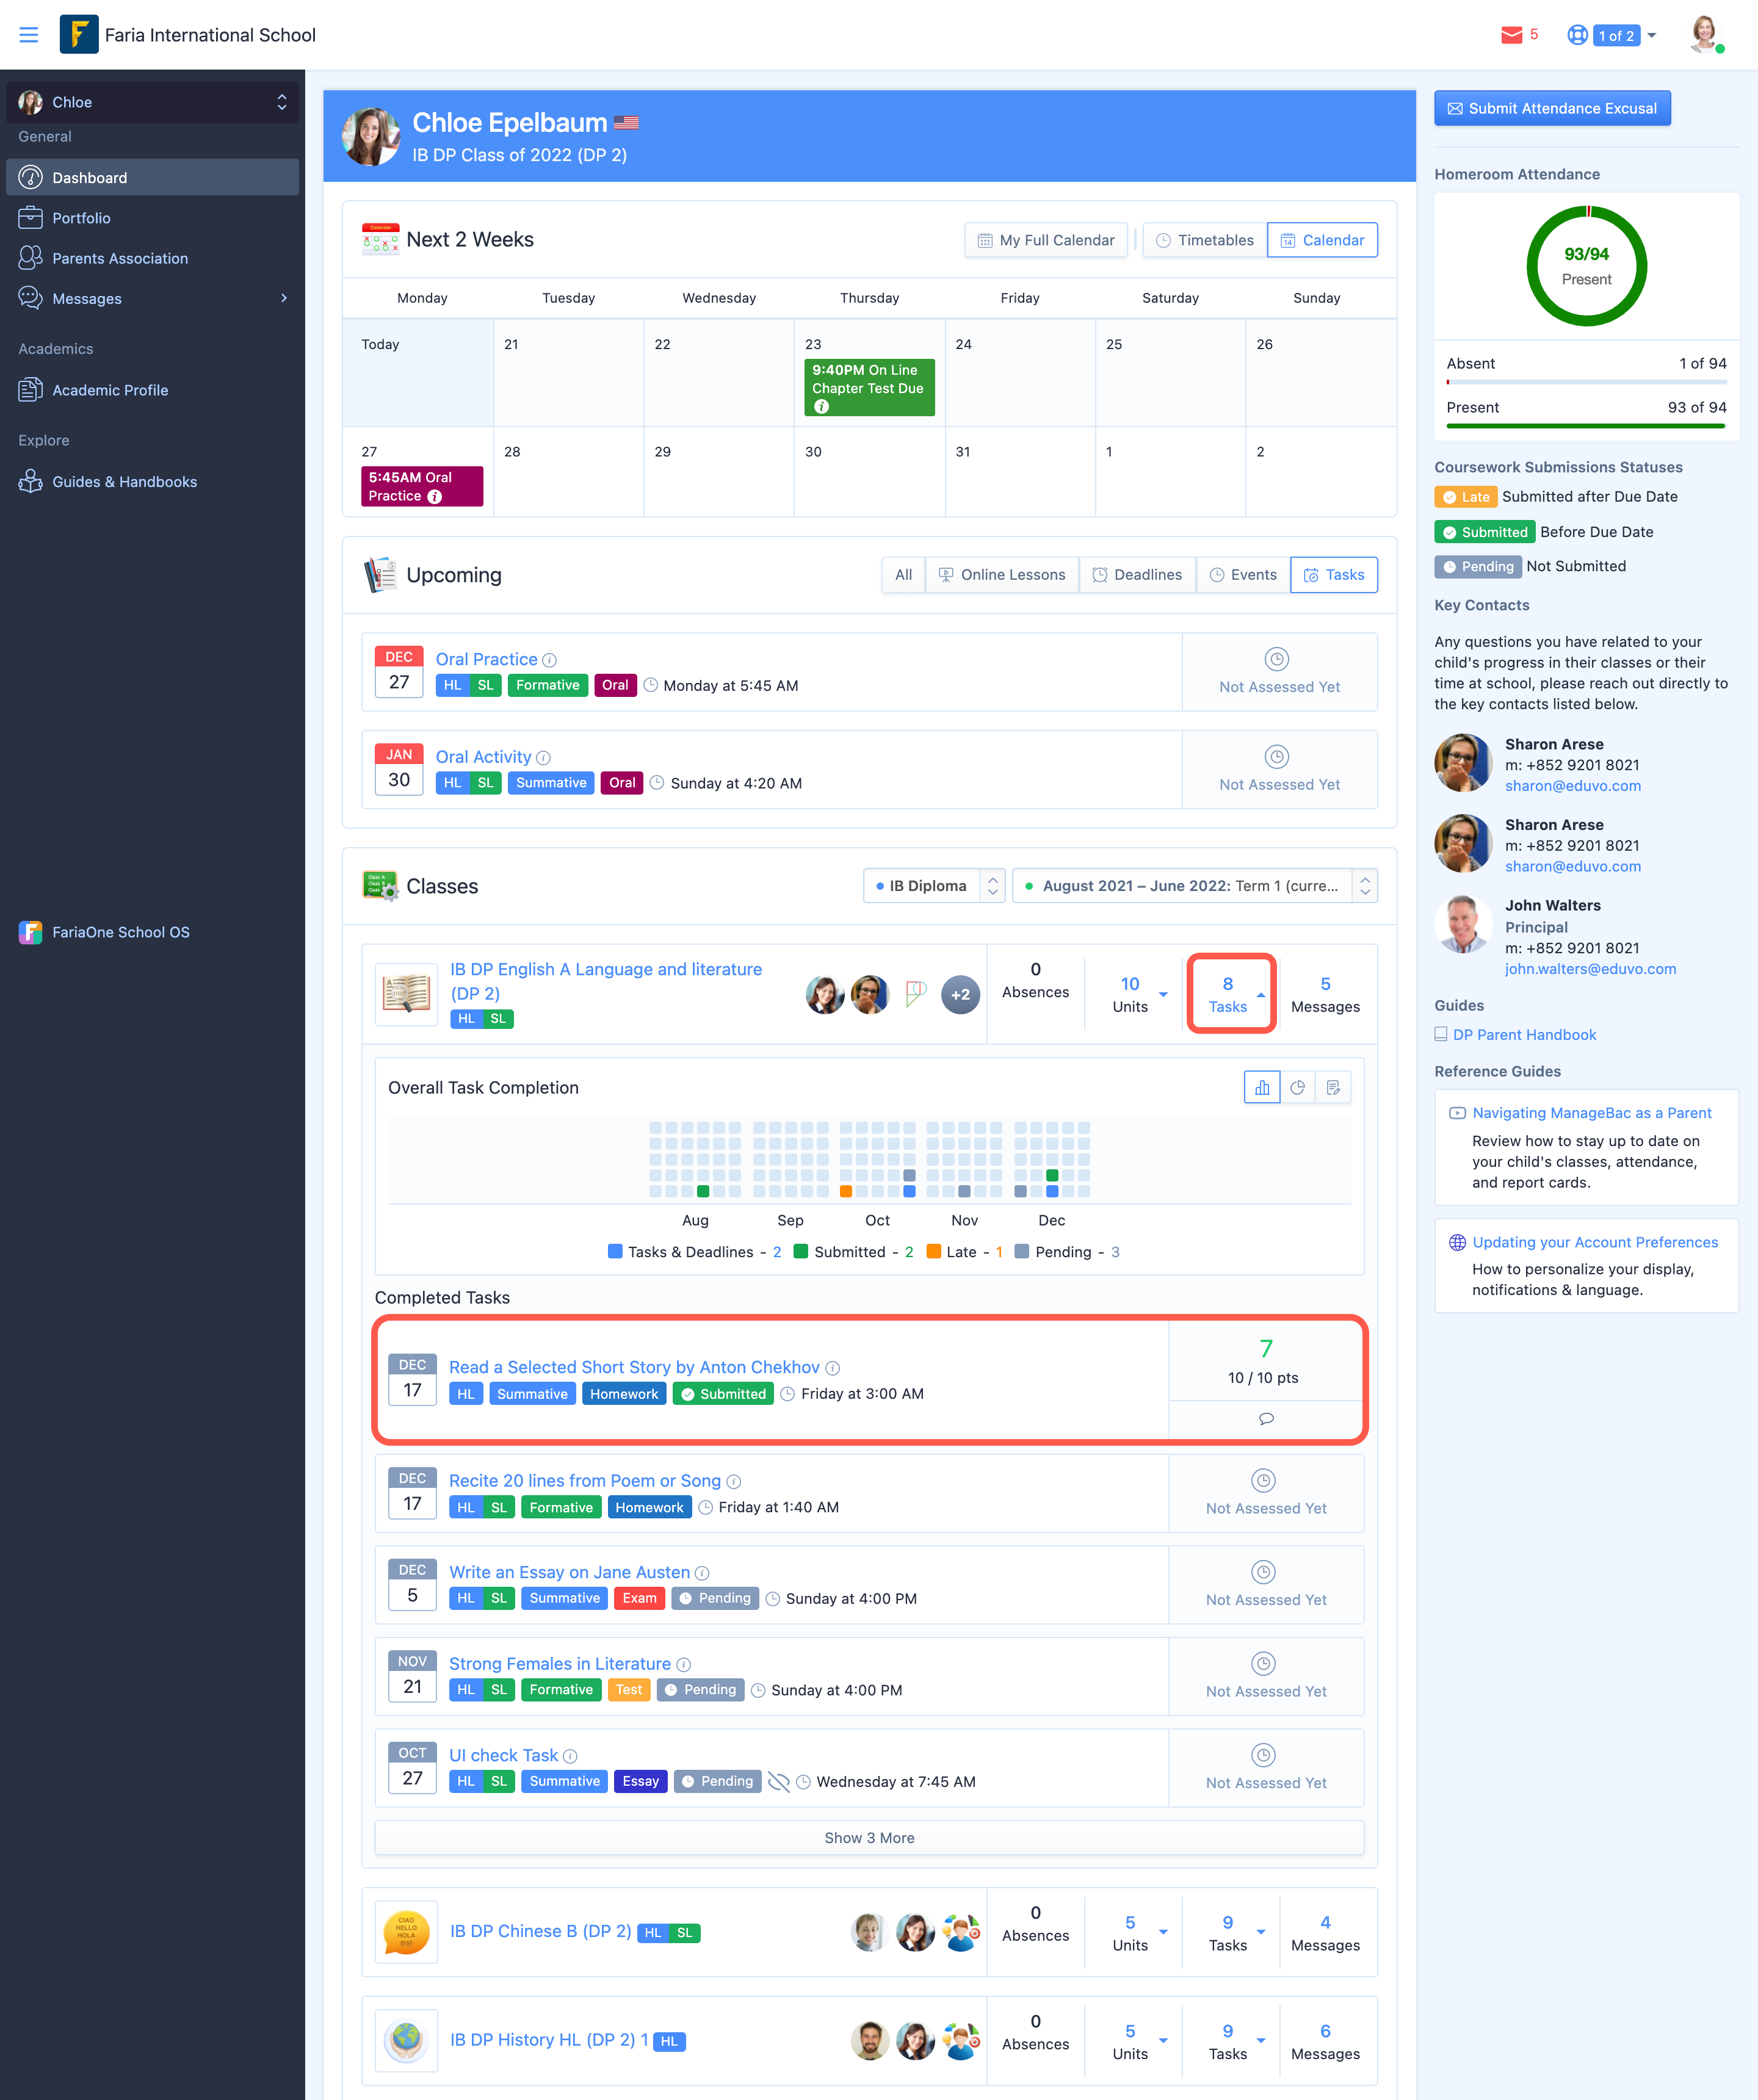
Task: Open Navigating ManageBac as a Parent guide
Action: [1592, 1113]
